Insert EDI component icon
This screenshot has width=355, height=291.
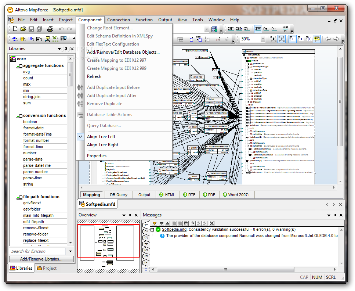(x=31, y=39)
